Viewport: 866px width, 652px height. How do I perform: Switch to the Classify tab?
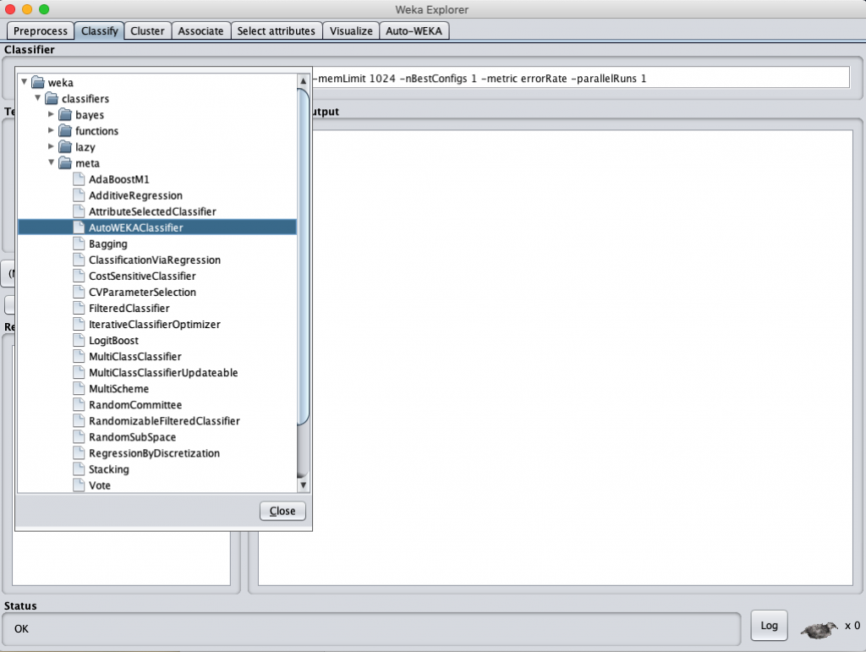(x=100, y=31)
